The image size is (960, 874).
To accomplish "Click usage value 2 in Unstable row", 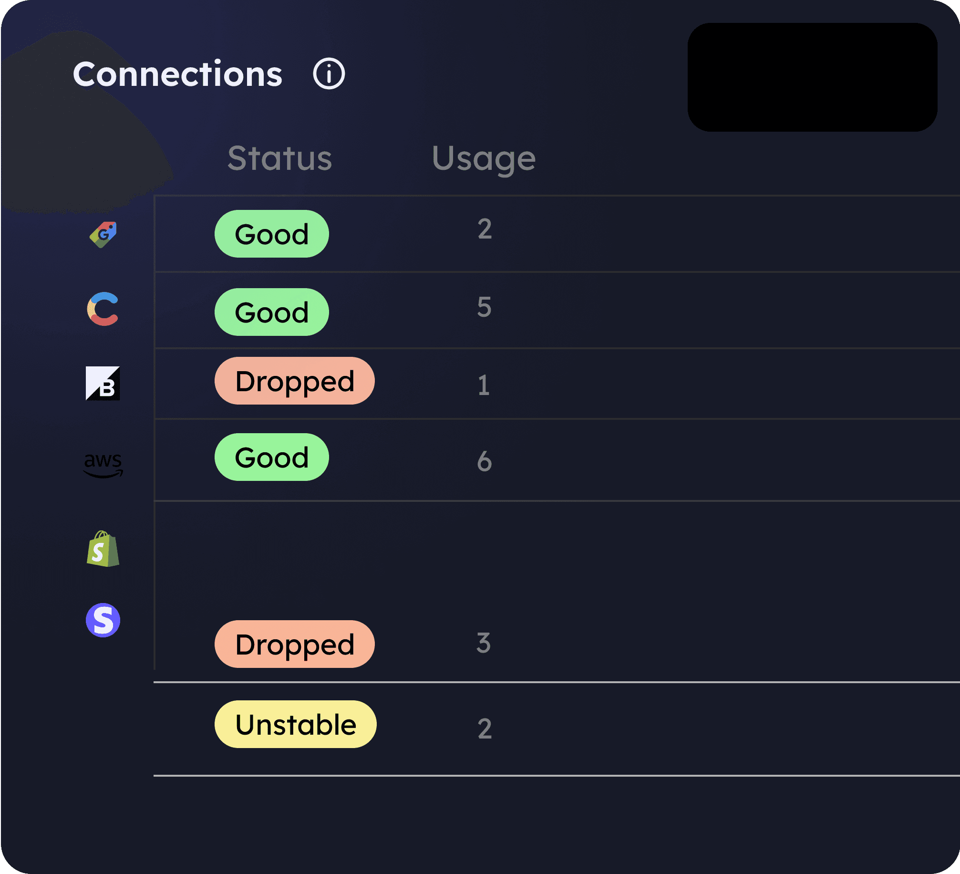I will click(485, 728).
